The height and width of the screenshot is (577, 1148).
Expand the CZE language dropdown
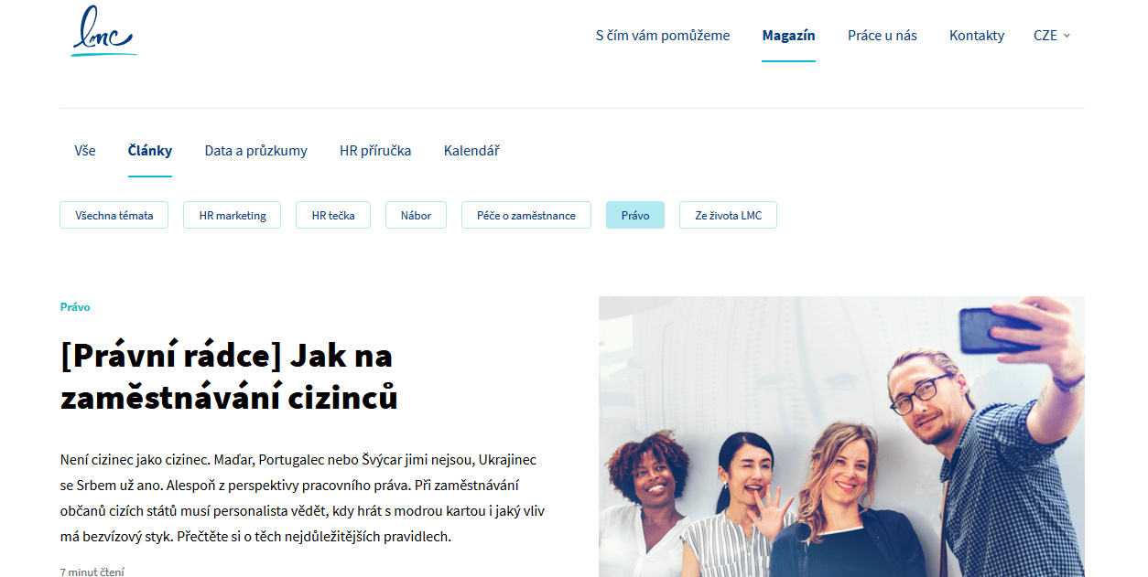pos(1052,36)
